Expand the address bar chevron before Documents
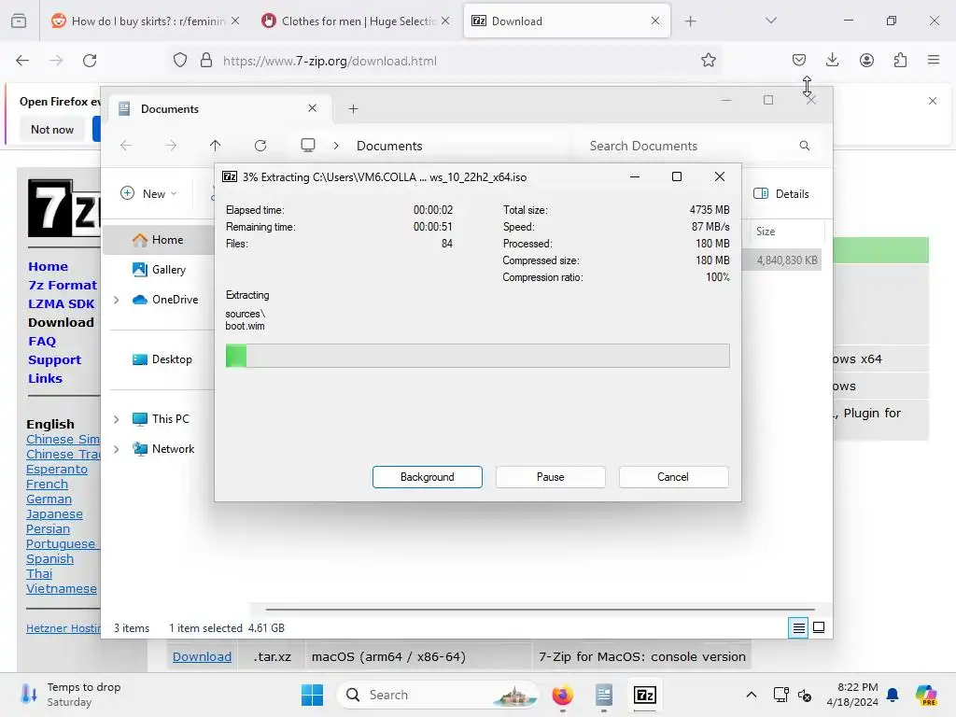The width and height of the screenshot is (956, 717). coord(336,146)
